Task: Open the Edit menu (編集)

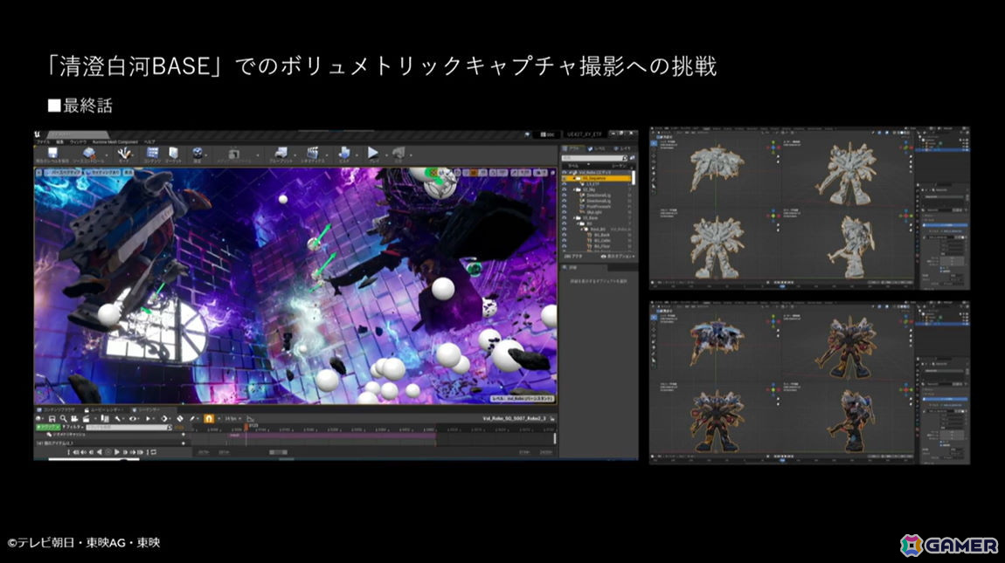Action: click(60, 141)
